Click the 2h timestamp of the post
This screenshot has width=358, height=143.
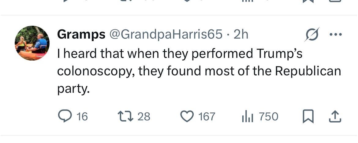click(241, 35)
